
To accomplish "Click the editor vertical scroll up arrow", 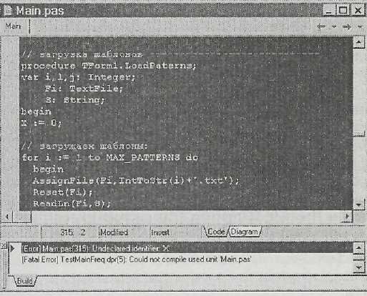I will (x=358, y=42).
